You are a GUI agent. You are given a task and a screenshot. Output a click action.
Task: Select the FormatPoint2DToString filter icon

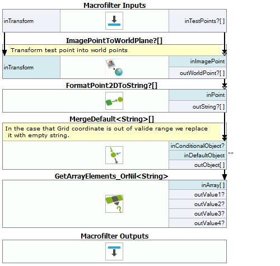[114, 101]
